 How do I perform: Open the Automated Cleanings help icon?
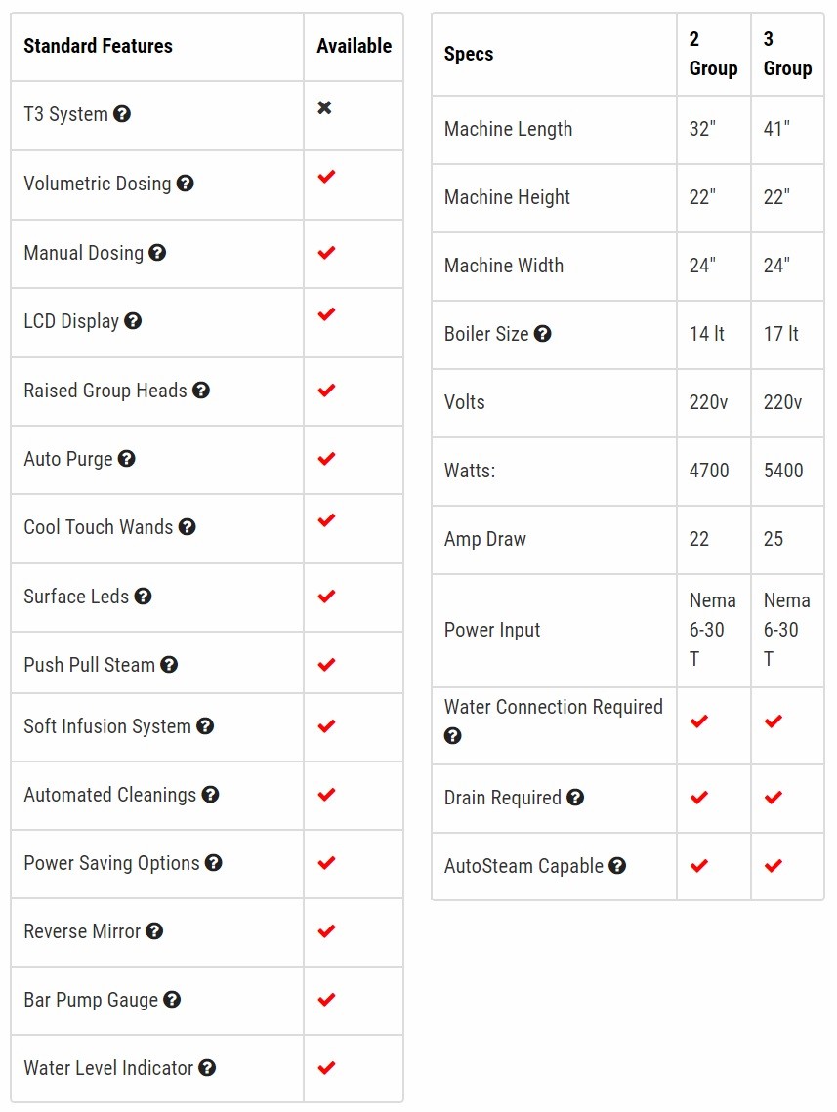click(x=210, y=795)
